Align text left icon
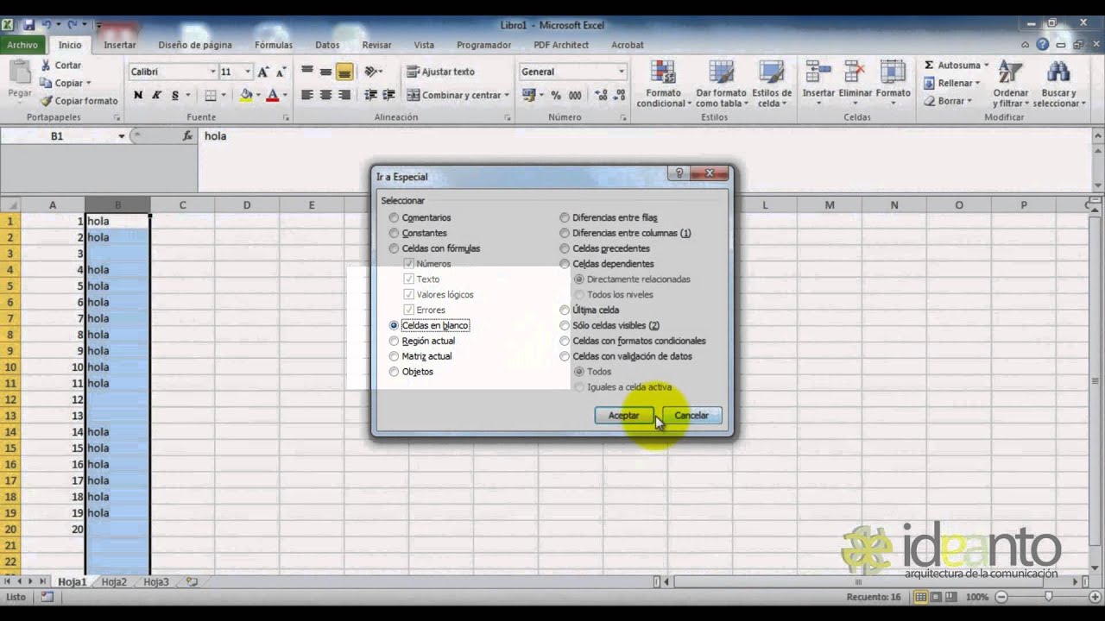 click(x=306, y=96)
